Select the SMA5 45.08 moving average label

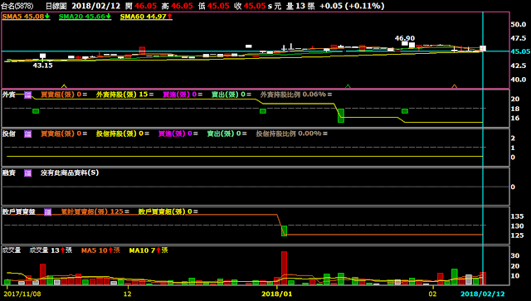point(26,17)
